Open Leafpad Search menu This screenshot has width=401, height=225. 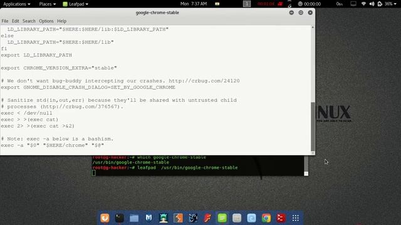[x=29, y=21]
